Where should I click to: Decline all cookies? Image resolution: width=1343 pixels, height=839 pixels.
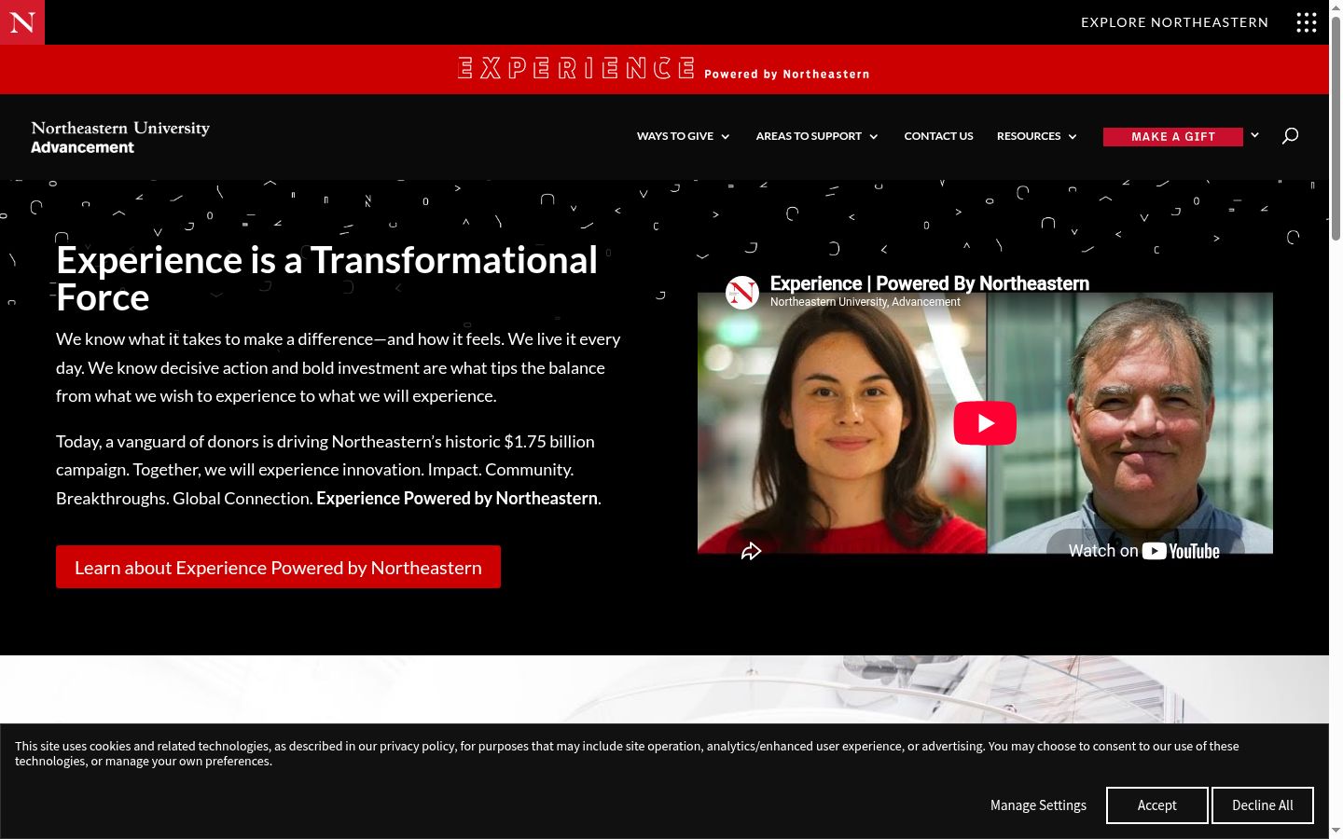pyautogui.click(x=1263, y=805)
